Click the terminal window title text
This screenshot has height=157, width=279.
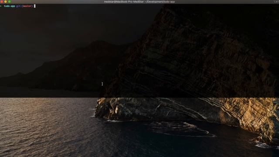(139, 2)
